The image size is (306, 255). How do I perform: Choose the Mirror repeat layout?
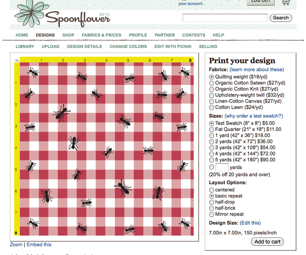point(212,214)
